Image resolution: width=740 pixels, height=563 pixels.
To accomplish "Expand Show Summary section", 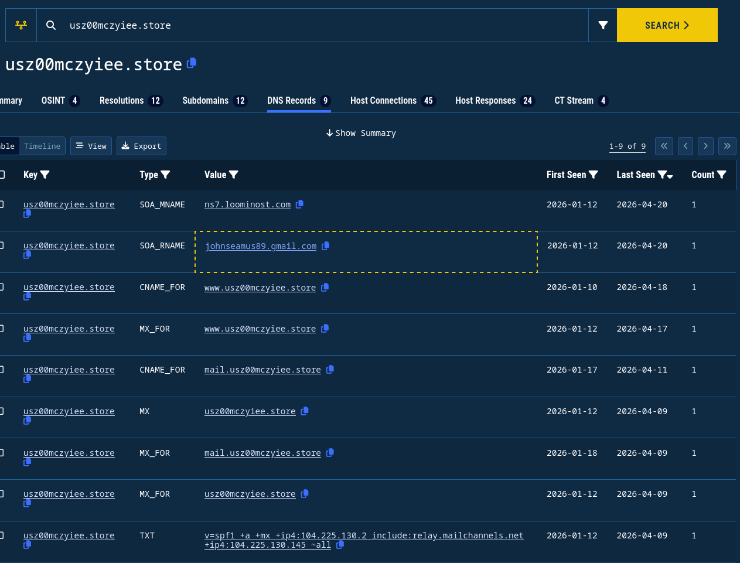I will pyautogui.click(x=361, y=133).
